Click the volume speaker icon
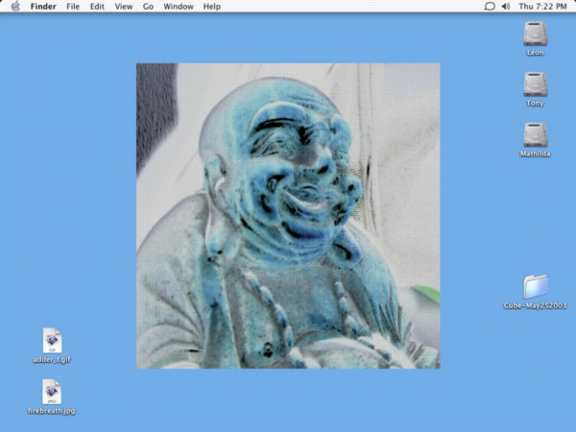Viewport: 576px width, 432px height. 506,7
